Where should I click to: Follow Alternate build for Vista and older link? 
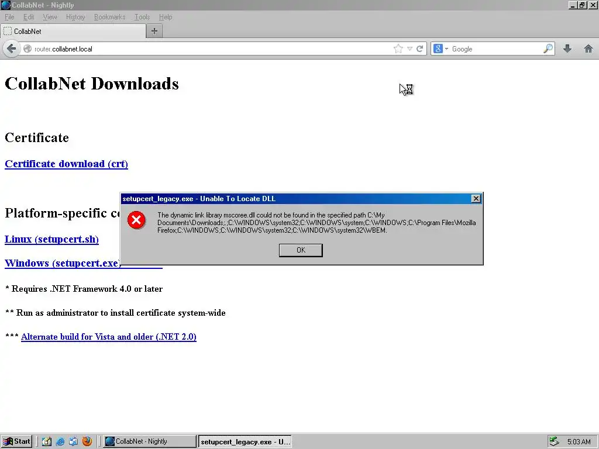(108, 337)
